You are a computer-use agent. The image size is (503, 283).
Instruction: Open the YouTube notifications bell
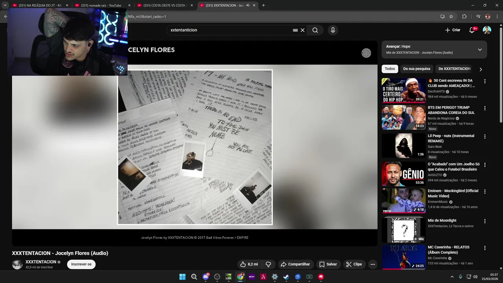(x=472, y=30)
